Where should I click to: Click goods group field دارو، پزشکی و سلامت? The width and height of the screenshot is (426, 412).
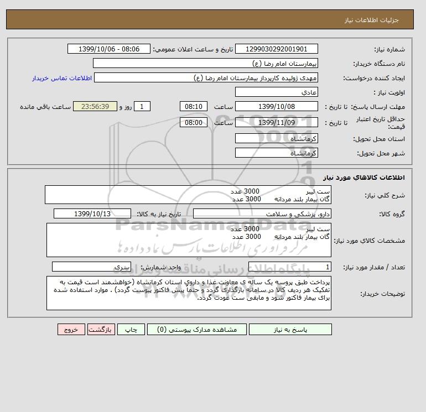(262, 213)
